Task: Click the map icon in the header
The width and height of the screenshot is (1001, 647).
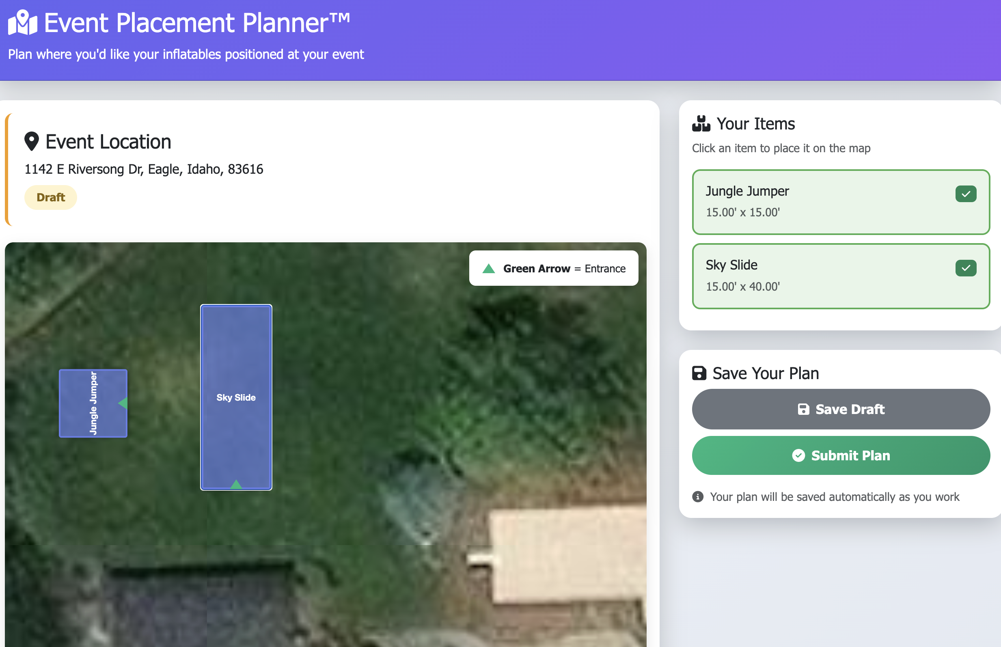Action: pyautogui.click(x=22, y=23)
